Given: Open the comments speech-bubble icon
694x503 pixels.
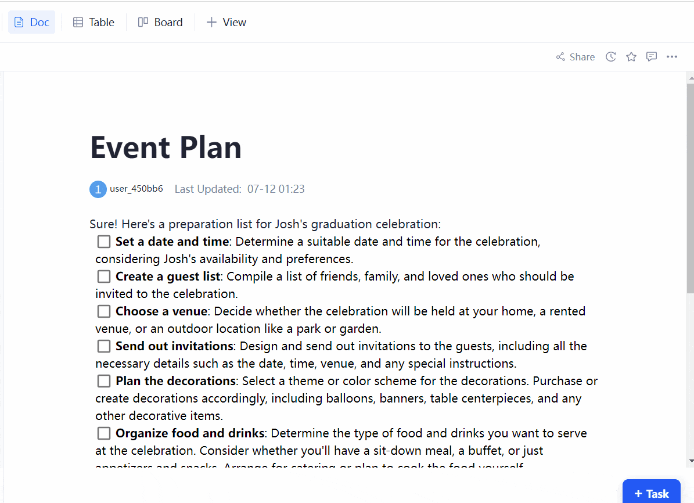Looking at the screenshot, I should [x=652, y=57].
